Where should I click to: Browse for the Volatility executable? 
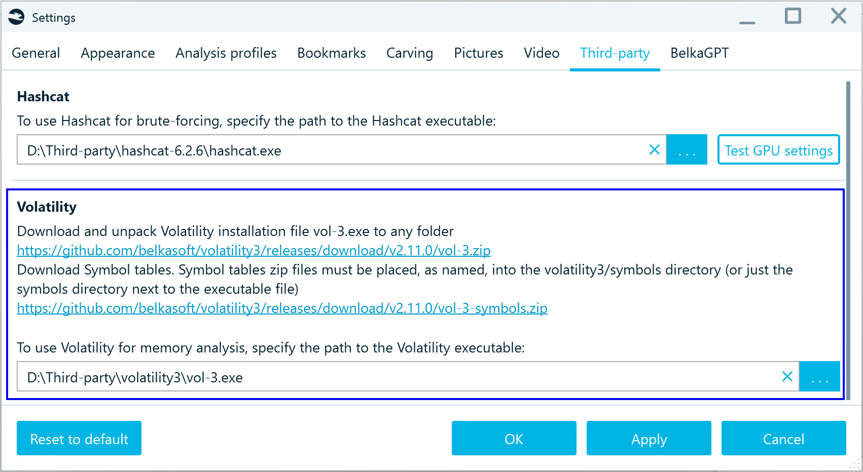click(820, 376)
